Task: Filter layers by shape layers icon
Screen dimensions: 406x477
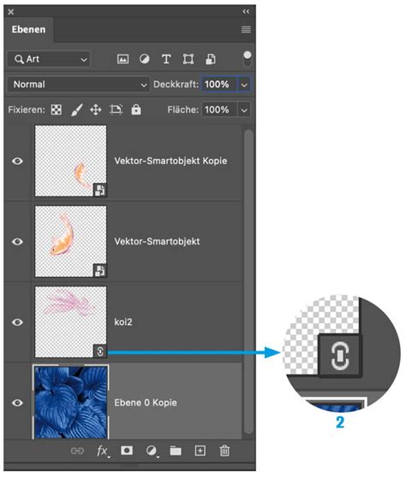Action: 188,59
